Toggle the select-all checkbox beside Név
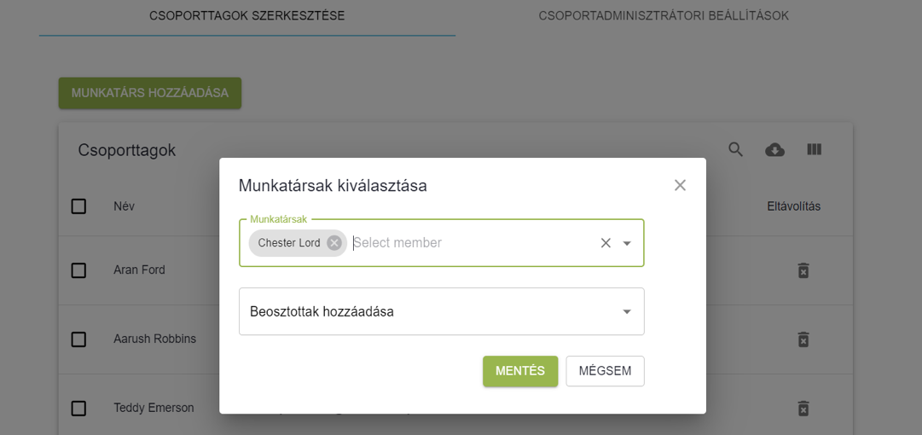The height and width of the screenshot is (435, 922). (78, 206)
